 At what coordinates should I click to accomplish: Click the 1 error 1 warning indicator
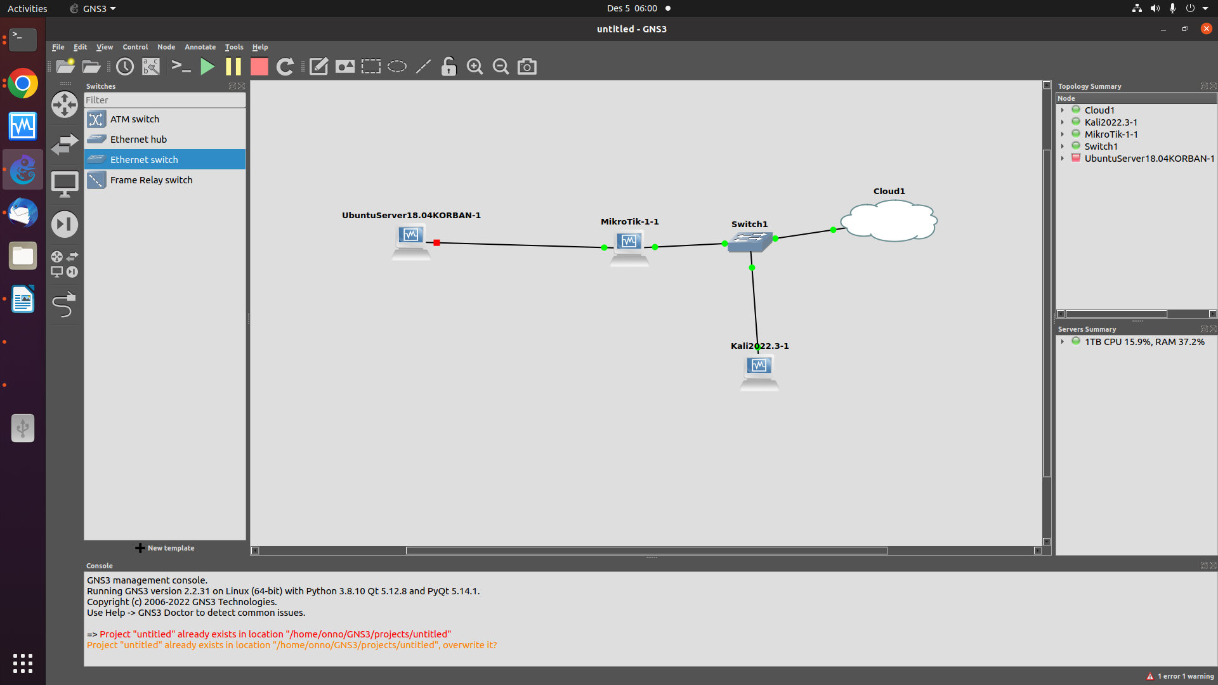(1180, 676)
